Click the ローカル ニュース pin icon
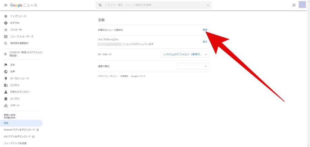The width and height of the screenshot is (310, 147). 6,78
